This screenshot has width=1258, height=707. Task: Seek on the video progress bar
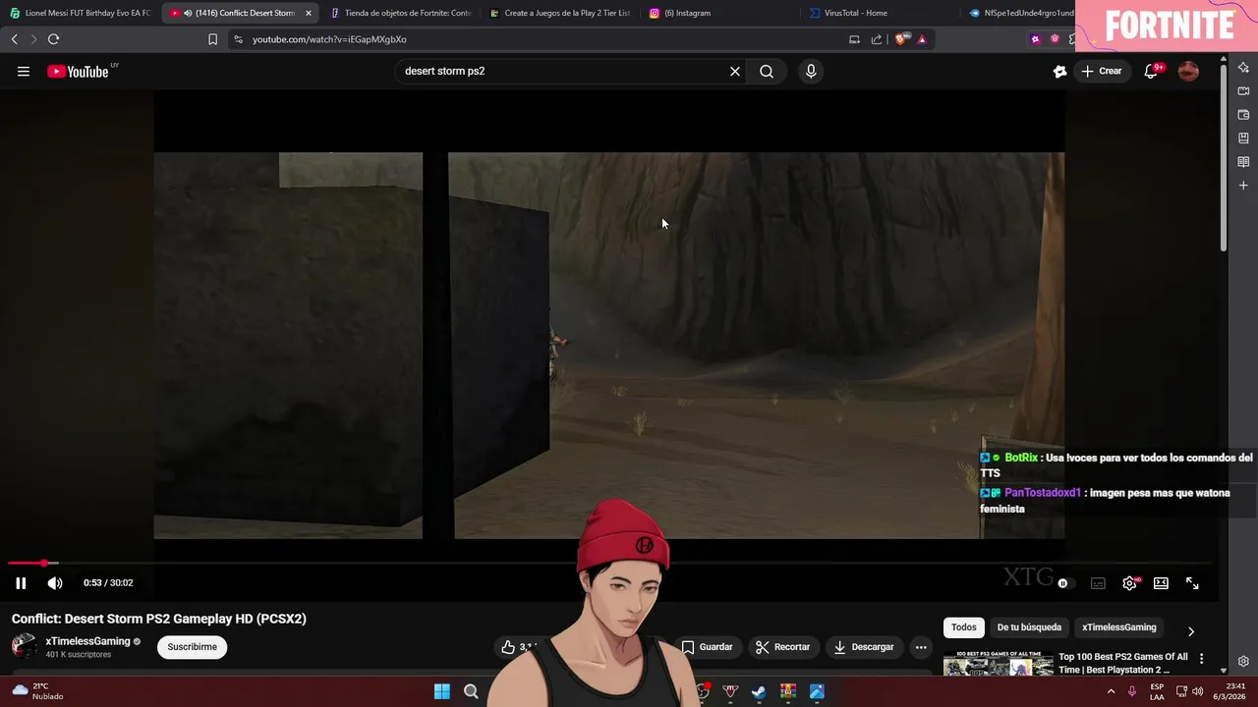609,563
